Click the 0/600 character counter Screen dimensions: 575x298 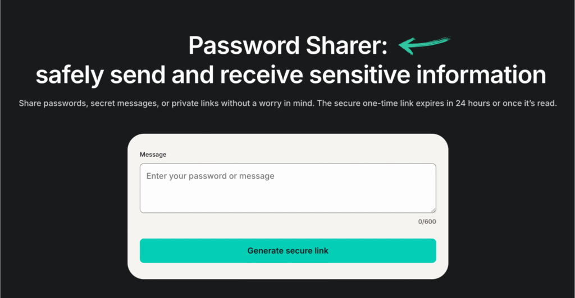(427, 222)
